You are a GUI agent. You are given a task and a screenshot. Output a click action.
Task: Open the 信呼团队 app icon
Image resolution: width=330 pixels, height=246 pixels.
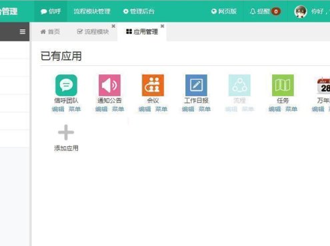(66, 85)
